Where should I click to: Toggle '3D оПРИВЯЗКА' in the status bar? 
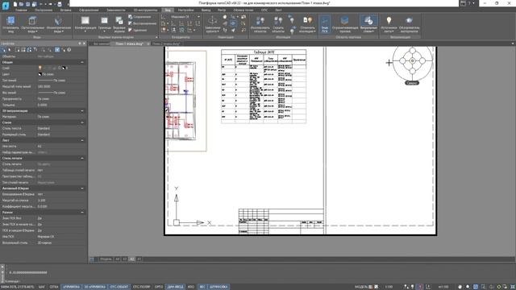95,287
